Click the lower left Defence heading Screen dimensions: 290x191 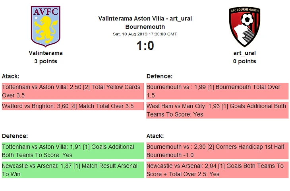click(x=15, y=136)
